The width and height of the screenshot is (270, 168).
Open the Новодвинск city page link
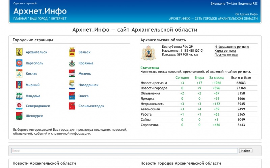click(88, 85)
